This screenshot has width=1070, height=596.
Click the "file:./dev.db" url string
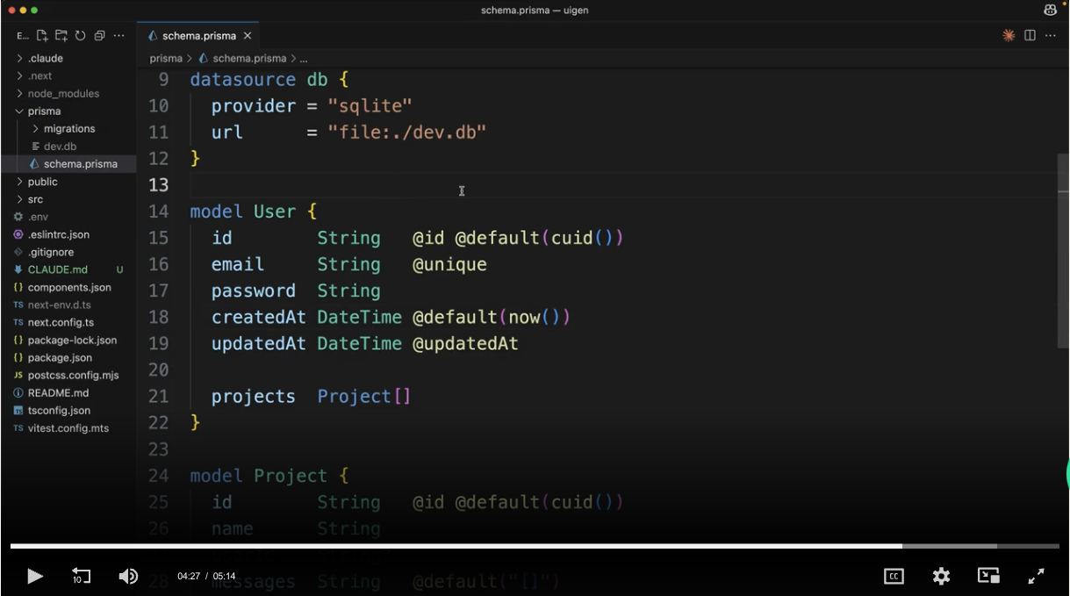406,132
